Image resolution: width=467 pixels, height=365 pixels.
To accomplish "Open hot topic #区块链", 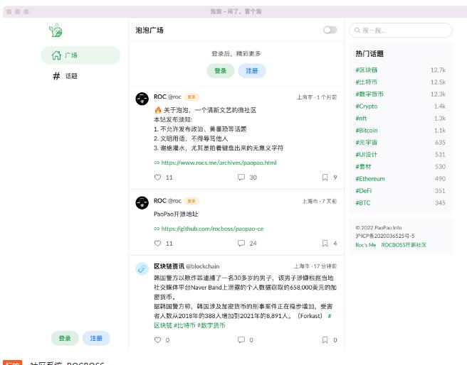I will click(367, 70).
